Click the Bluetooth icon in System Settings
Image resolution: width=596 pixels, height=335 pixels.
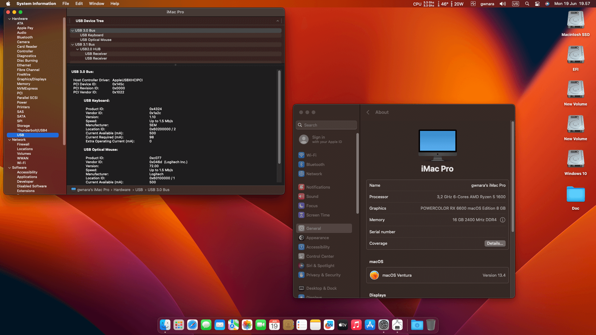[x=301, y=164]
